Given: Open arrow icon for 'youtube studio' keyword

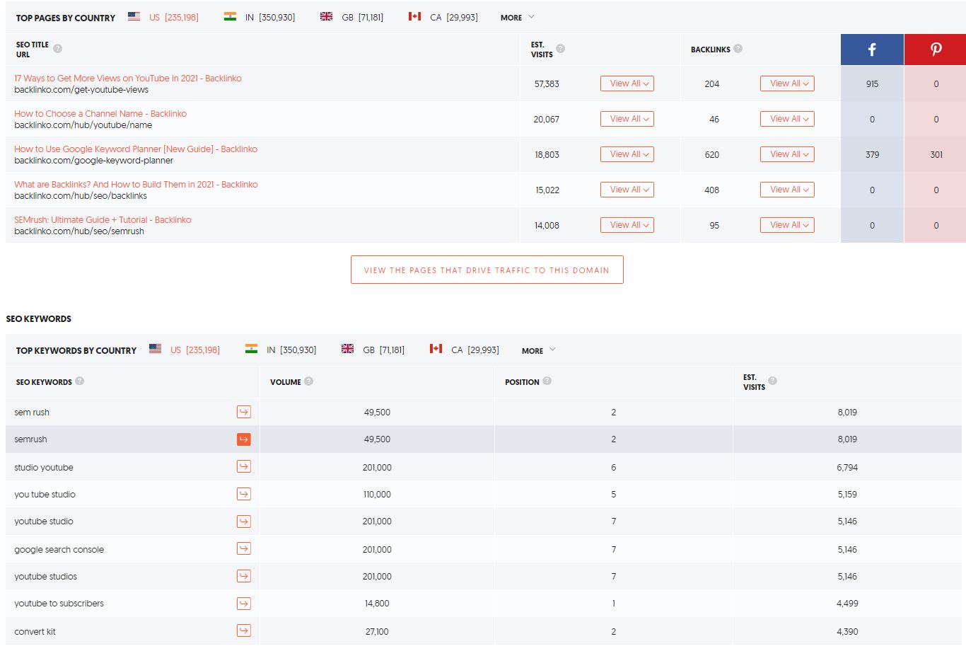Looking at the screenshot, I should click(x=244, y=522).
